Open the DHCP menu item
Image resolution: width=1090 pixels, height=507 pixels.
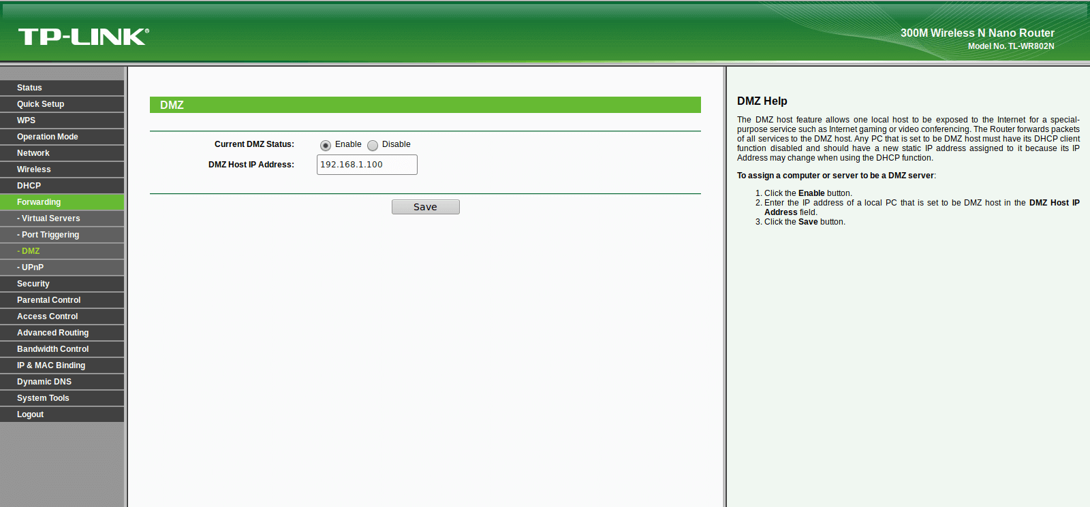[62, 186]
